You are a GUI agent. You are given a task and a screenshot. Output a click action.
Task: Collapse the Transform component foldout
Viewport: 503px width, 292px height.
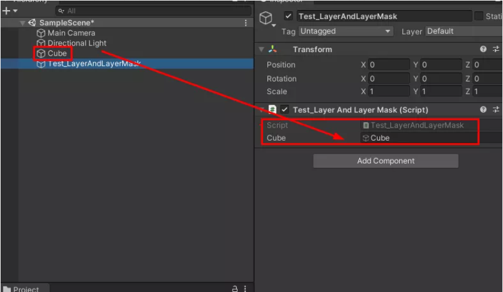pyautogui.click(x=261, y=49)
